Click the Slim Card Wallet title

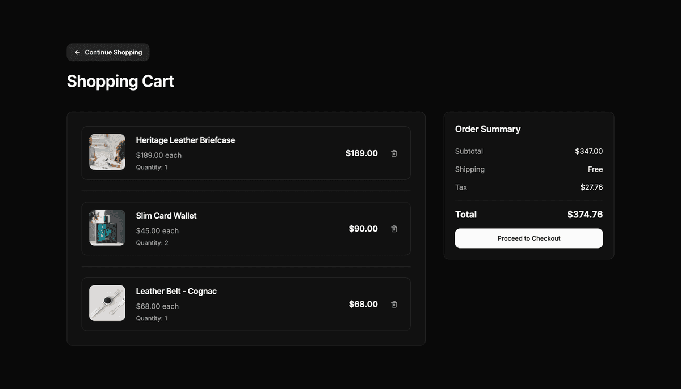click(166, 216)
